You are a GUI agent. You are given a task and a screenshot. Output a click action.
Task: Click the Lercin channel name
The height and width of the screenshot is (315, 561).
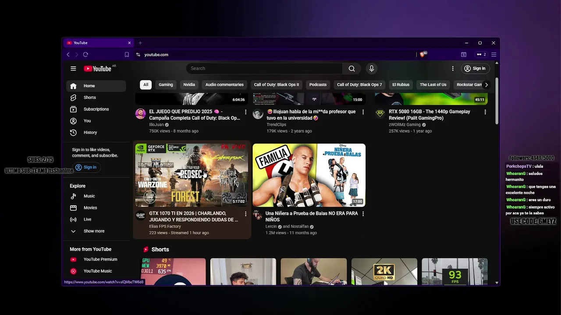pyautogui.click(x=271, y=227)
